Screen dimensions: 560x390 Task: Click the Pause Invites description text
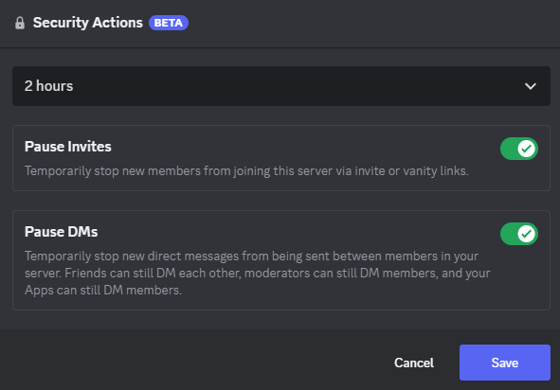[x=246, y=171]
